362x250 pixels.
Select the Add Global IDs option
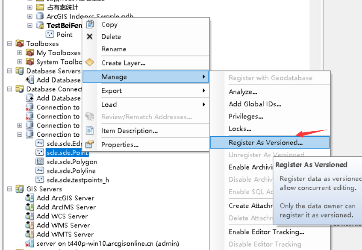256,103
